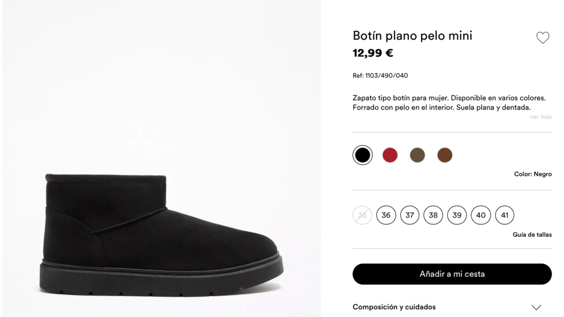
Task: Click 'Añadir a mi cesta' button
Action: coord(452,274)
